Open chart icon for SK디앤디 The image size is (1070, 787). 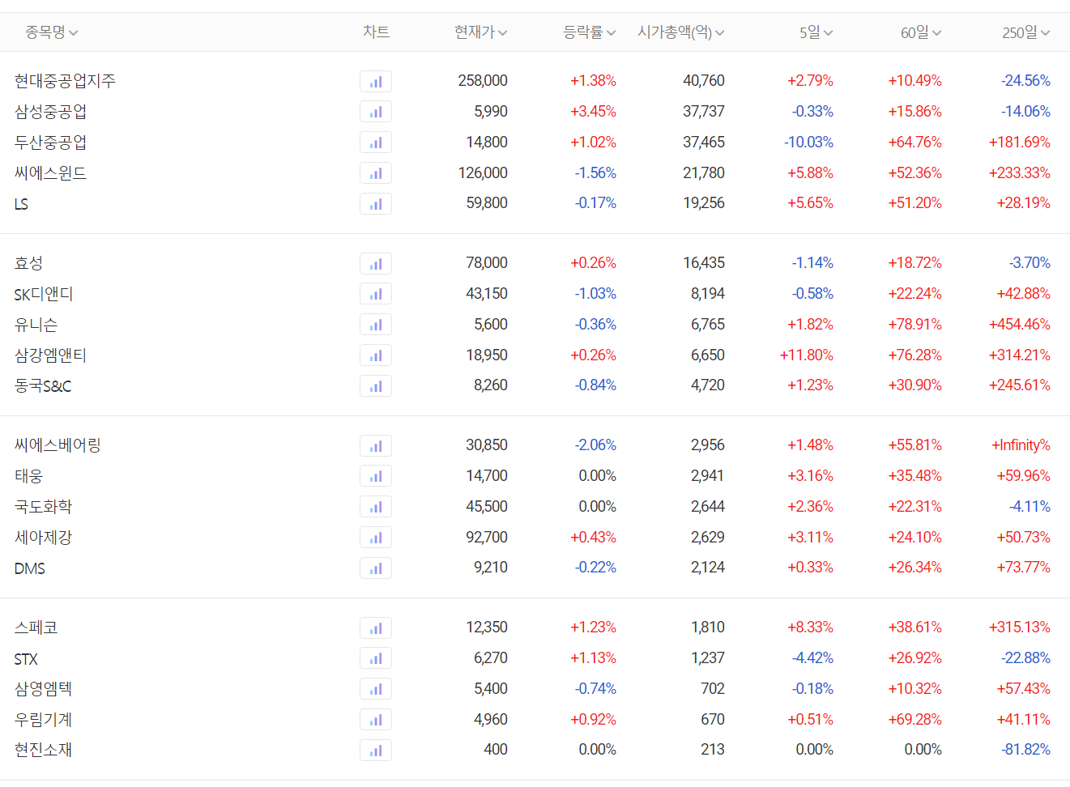point(376,294)
